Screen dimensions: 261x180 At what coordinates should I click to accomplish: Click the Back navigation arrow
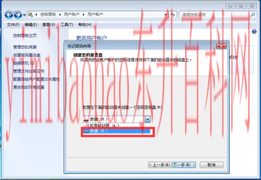click(x=8, y=15)
